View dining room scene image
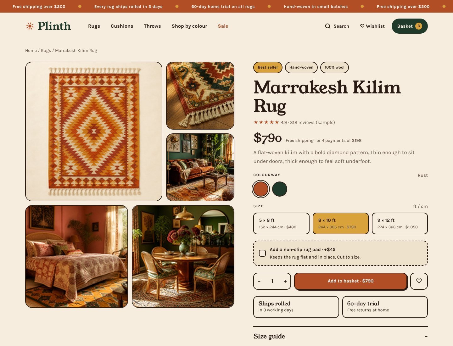The image size is (453, 346). tap(183, 256)
